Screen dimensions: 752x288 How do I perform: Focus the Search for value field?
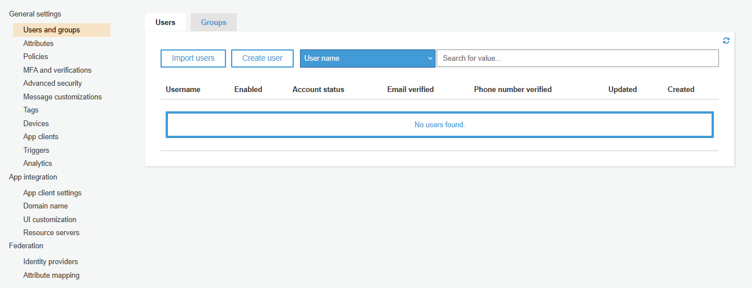pos(578,58)
